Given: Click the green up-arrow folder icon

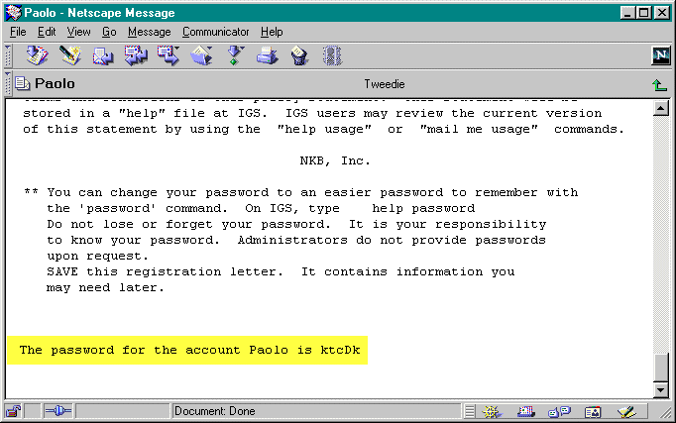Looking at the screenshot, I should coord(659,84).
